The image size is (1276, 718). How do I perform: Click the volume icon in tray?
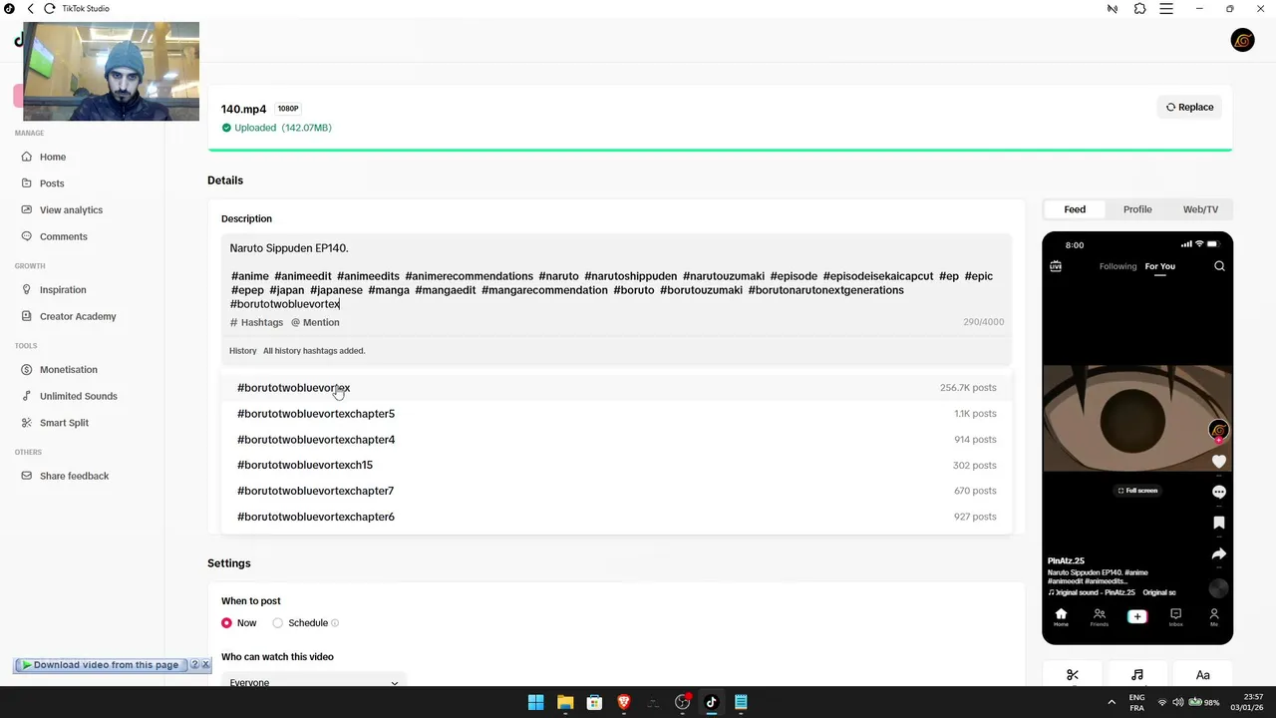click(1177, 702)
